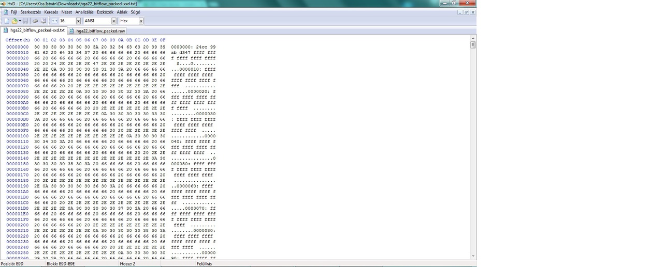663x267 pixels.
Task: Click offset row 00000010
Action: (18, 53)
